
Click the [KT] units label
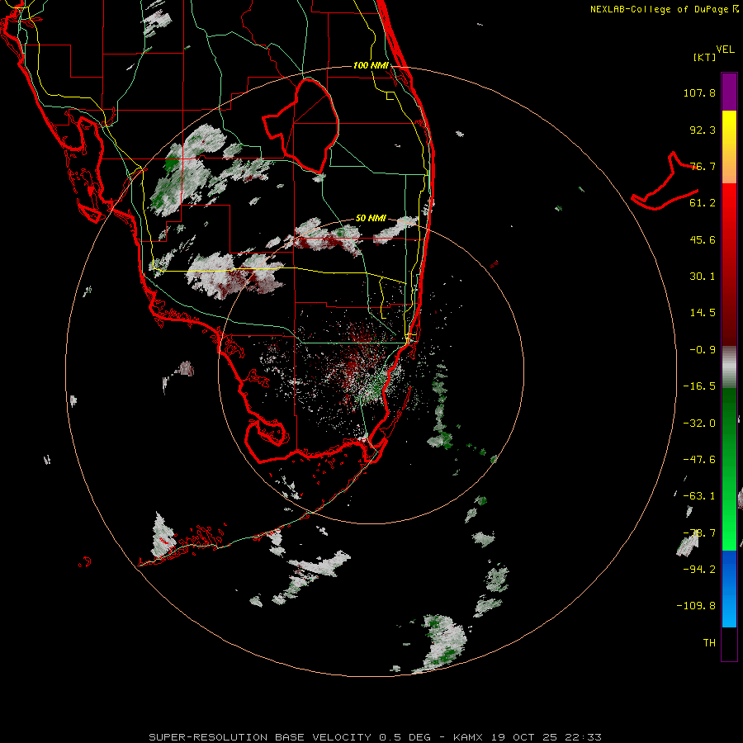[705, 57]
